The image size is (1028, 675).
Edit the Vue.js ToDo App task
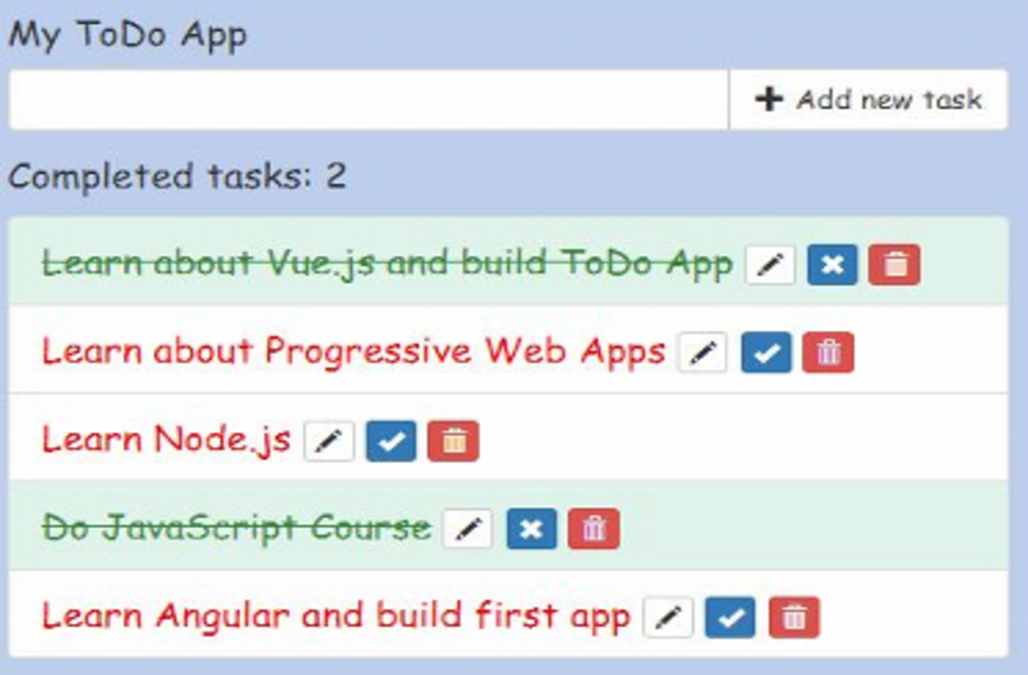(771, 265)
